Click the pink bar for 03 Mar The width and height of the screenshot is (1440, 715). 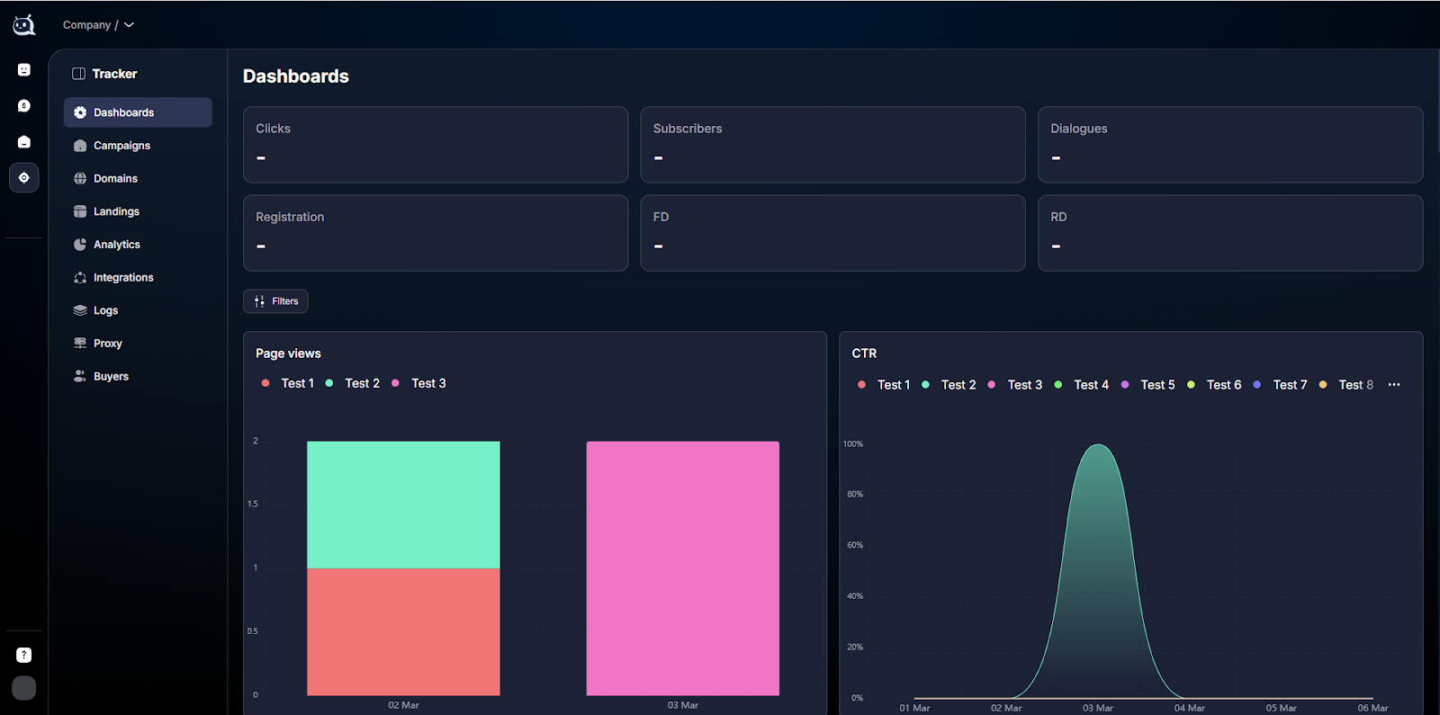point(683,568)
